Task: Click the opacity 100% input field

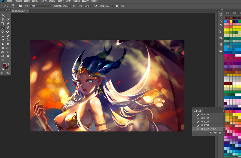Action: 66,6
